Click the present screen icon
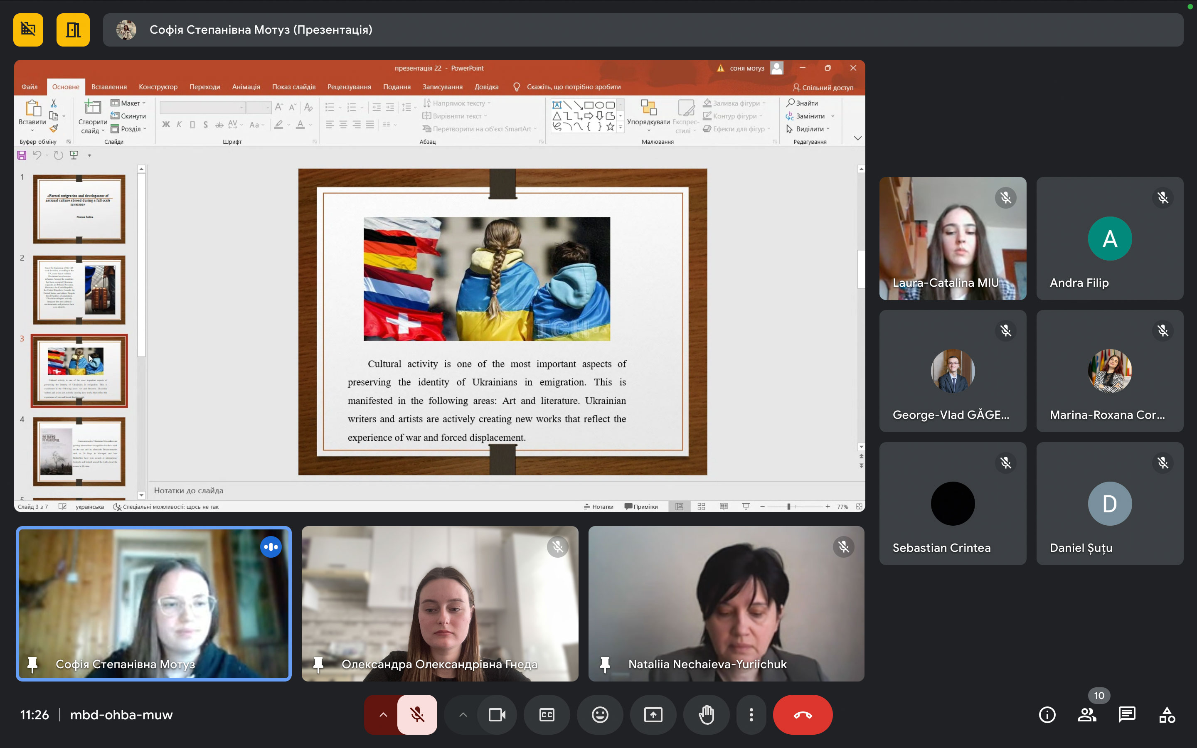Screen dimensions: 1197x748 point(653,715)
